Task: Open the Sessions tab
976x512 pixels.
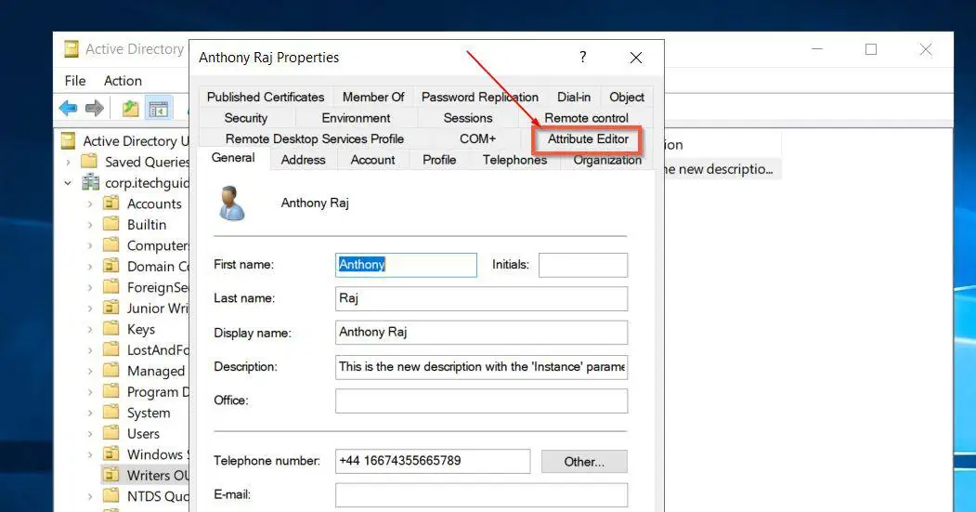Action: [467, 118]
